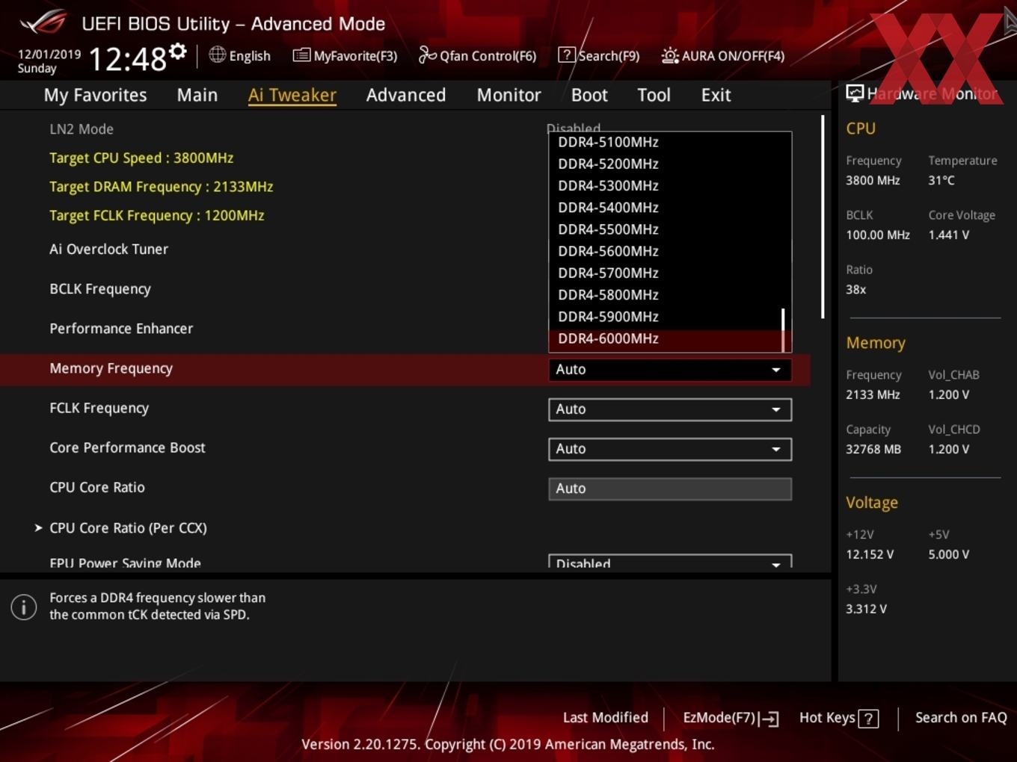Expand CPU Core Ratio (Per CCX) submenu
The width and height of the screenshot is (1017, 762).
(128, 527)
